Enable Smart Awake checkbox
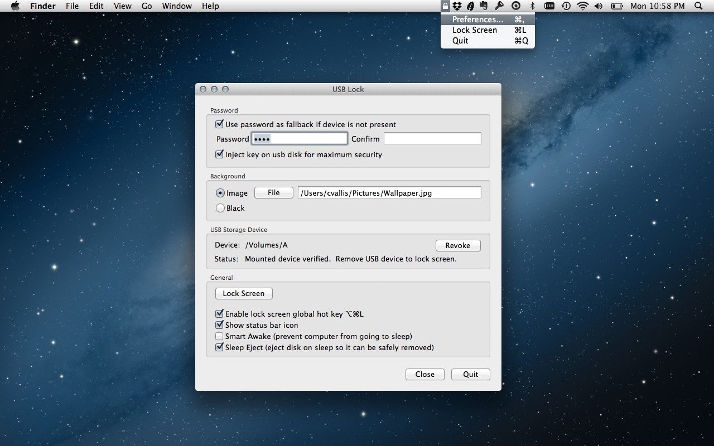714x446 pixels. coord(219,336)
